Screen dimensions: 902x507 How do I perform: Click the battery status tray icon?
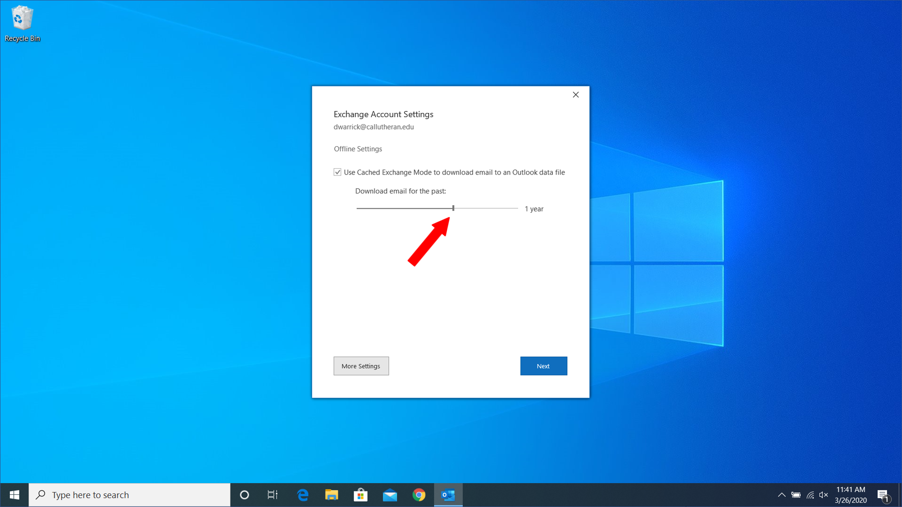796,495
